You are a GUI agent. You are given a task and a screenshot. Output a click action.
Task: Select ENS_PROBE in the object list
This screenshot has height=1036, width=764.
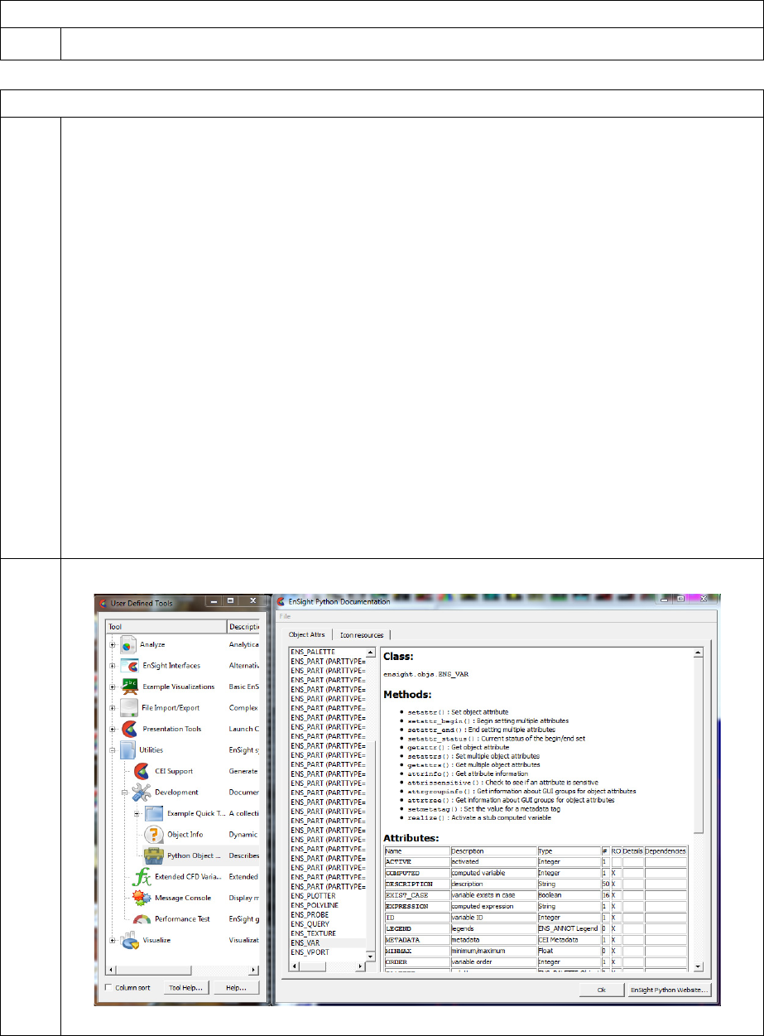click(310, 915)
